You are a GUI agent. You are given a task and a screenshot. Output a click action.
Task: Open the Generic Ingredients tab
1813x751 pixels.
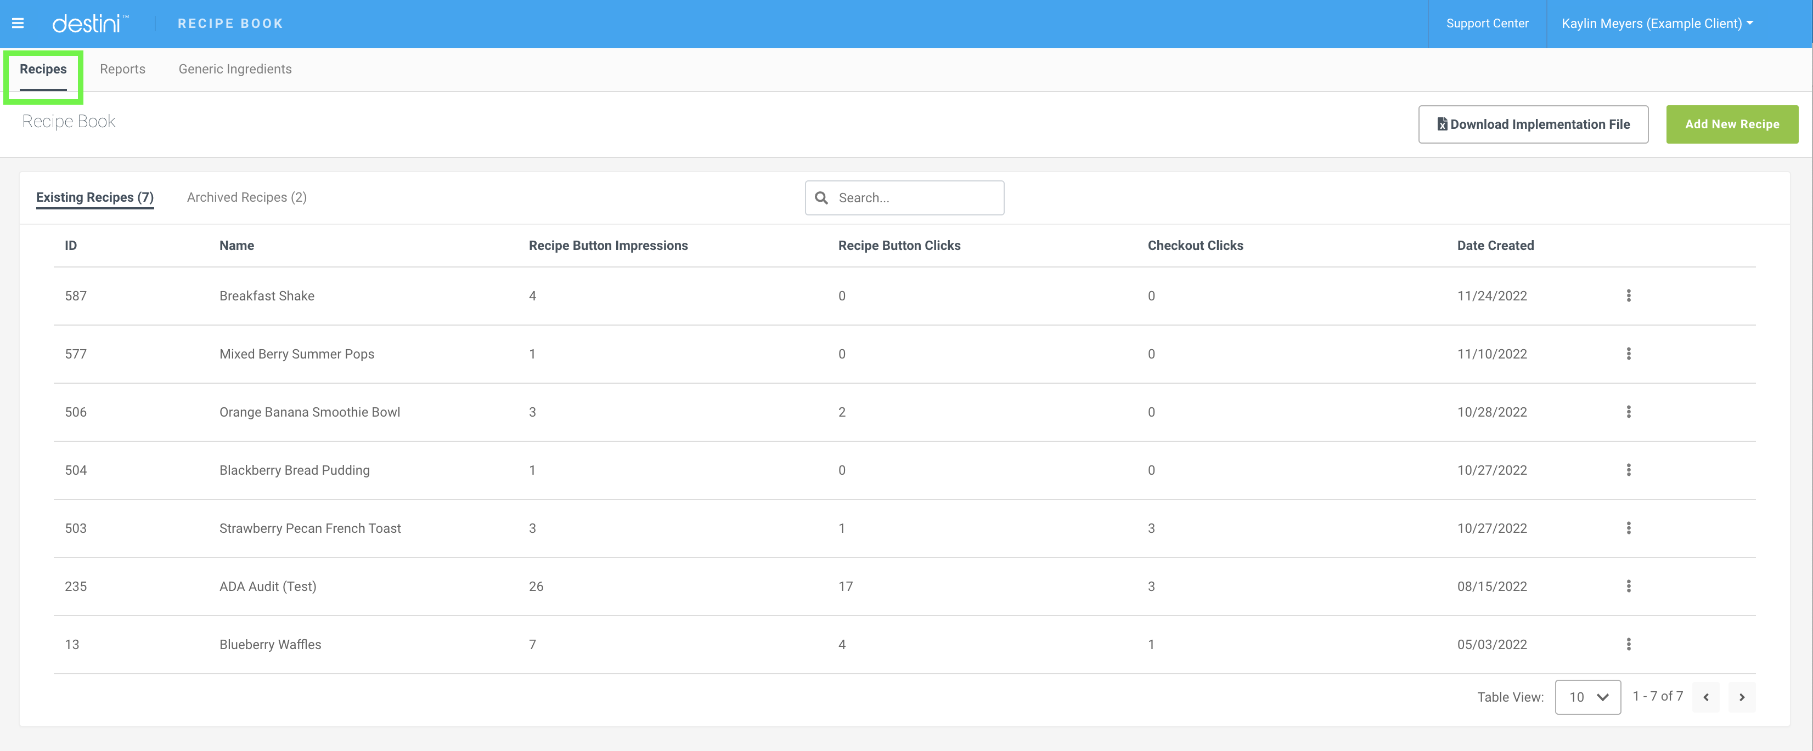coord(235,69)
